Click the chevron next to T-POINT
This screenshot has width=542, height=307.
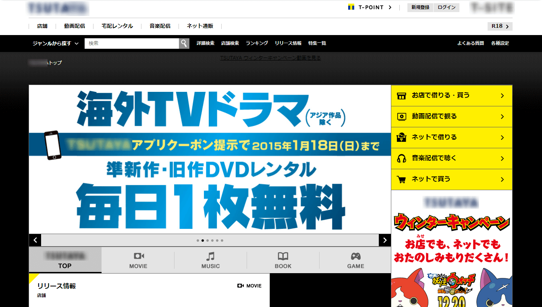[x=390, y=7]
